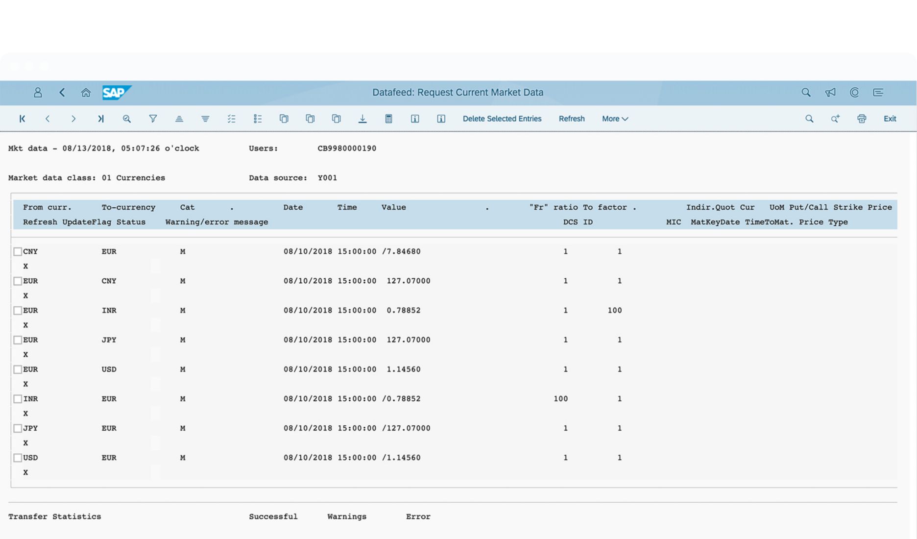
Task: Open the notifications megaphone in the header
Action: pyautogui.click(x=830, y=93)
